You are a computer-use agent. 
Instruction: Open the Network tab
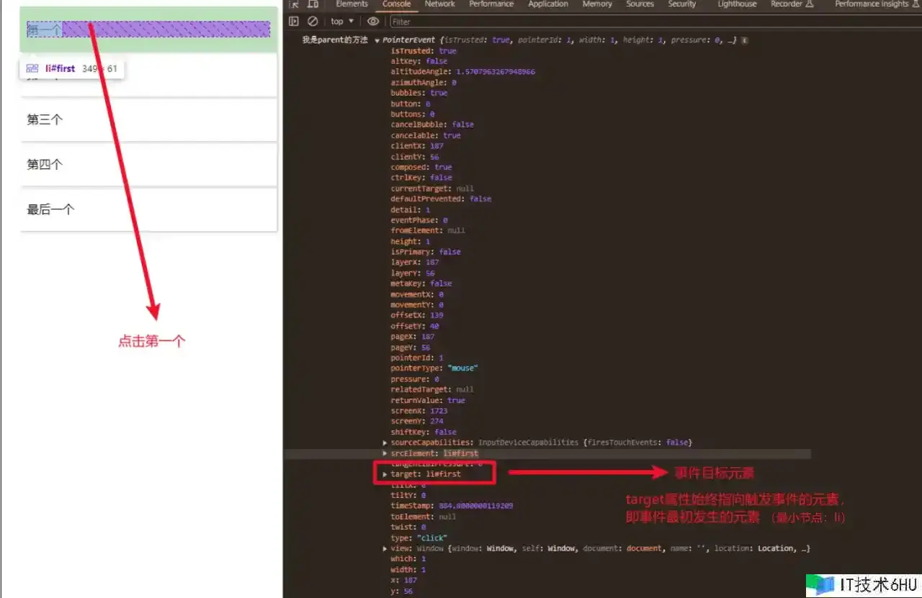click(x=439, y=4)
